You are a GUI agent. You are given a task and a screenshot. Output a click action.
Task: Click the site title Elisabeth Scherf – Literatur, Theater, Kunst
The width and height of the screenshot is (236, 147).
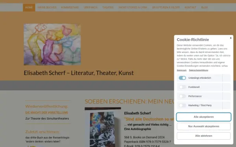point(79,73)
